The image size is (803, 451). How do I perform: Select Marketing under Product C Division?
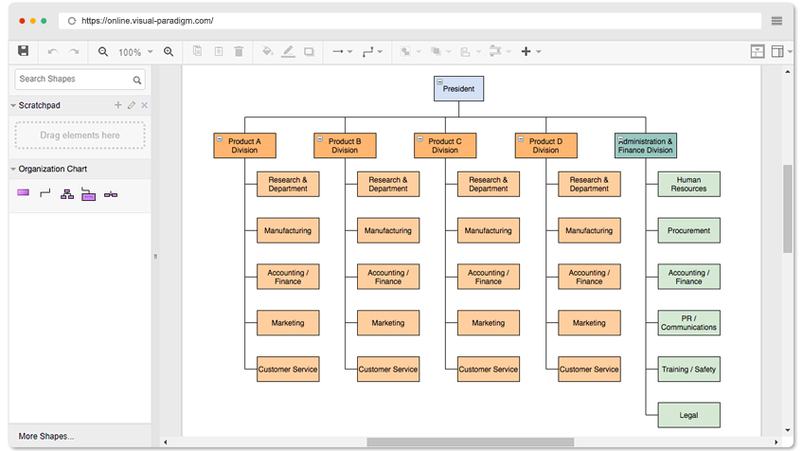coord(488,323)
